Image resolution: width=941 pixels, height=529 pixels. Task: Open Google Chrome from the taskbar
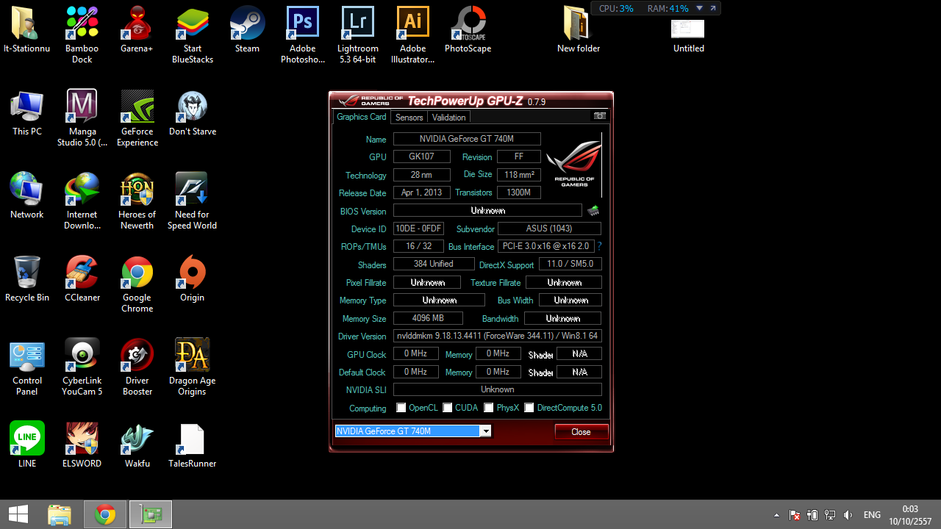[x=105, y=514]
